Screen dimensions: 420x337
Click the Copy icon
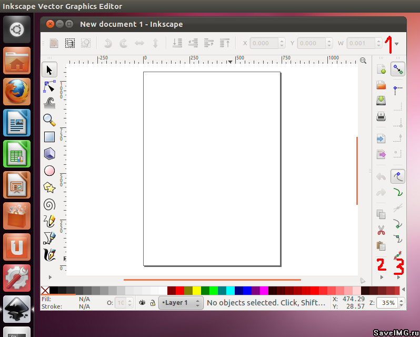[381, 214]
